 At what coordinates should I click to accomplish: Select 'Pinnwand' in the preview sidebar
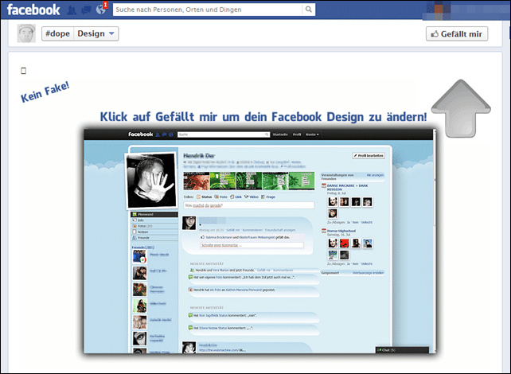point(154,214)
